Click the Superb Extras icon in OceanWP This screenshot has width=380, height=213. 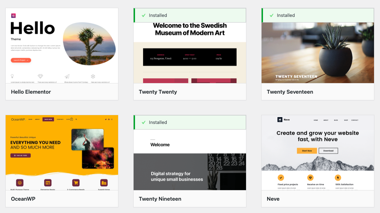104,183
